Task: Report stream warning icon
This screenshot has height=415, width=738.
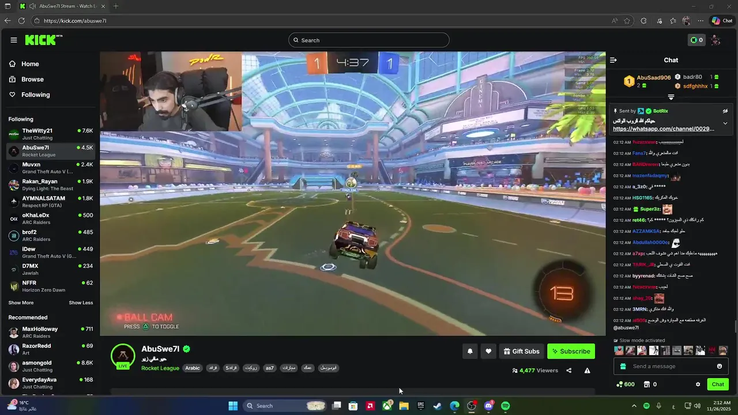Action: click(587, 371)
